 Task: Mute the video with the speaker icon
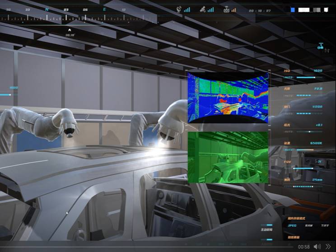tap(317, 247)
